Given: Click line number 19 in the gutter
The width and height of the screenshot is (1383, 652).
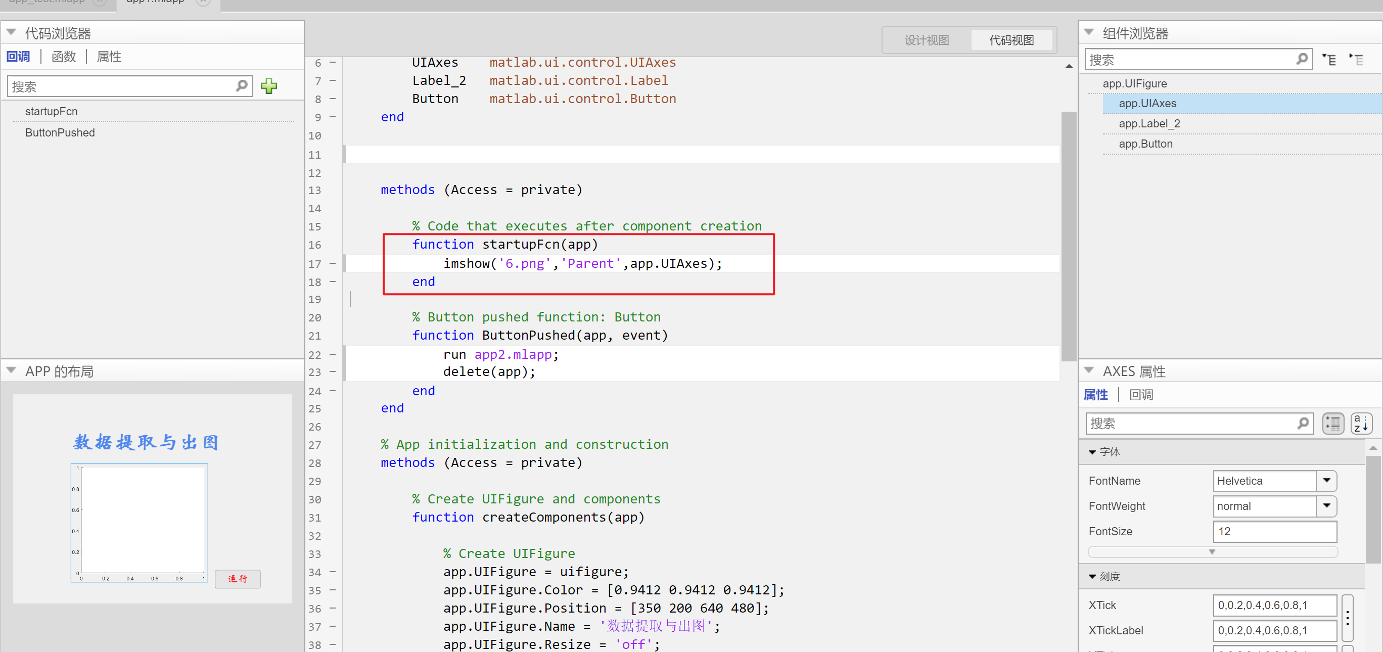Looking at the screenshot, I should pos(314,299).
